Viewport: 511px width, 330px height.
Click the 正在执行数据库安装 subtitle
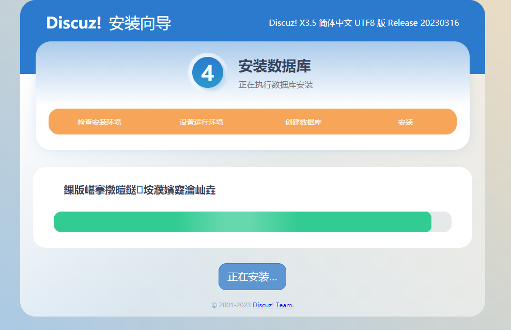tap(275, 85)
